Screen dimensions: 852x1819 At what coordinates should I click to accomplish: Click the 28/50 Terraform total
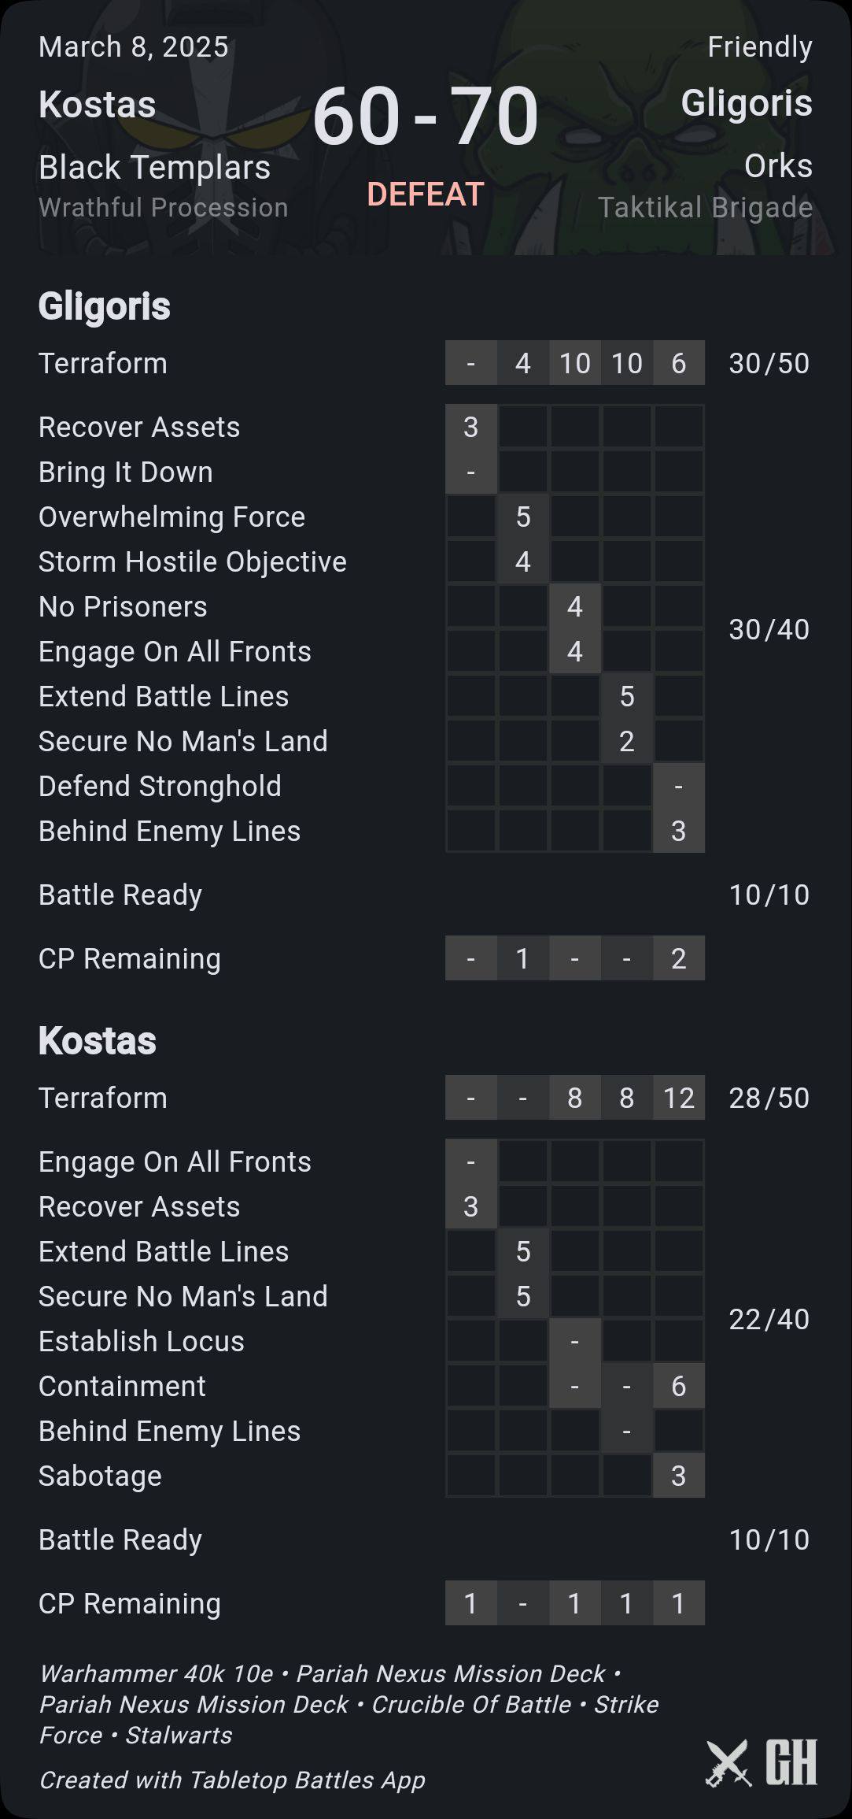tap(769, 1098)
